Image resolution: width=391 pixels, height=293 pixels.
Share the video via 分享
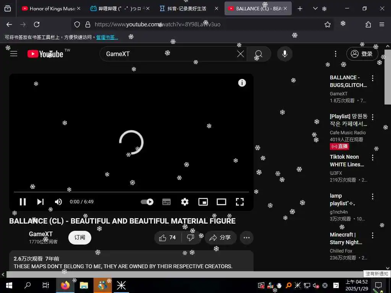[x=220, y=237]
